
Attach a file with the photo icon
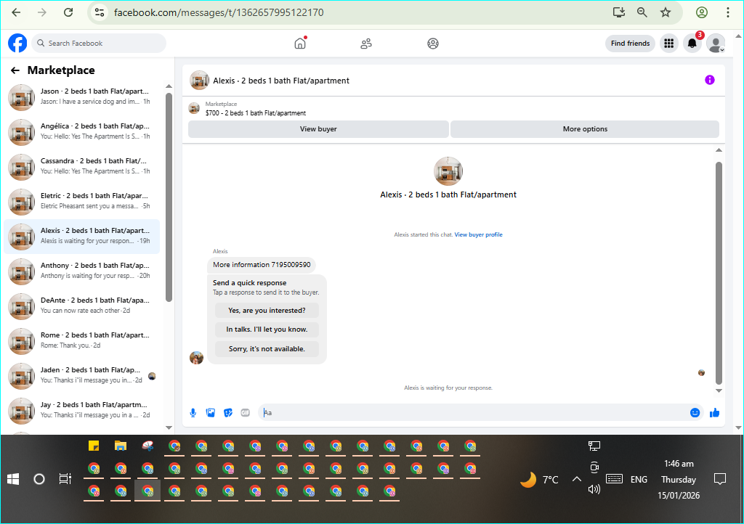[211, 413]
